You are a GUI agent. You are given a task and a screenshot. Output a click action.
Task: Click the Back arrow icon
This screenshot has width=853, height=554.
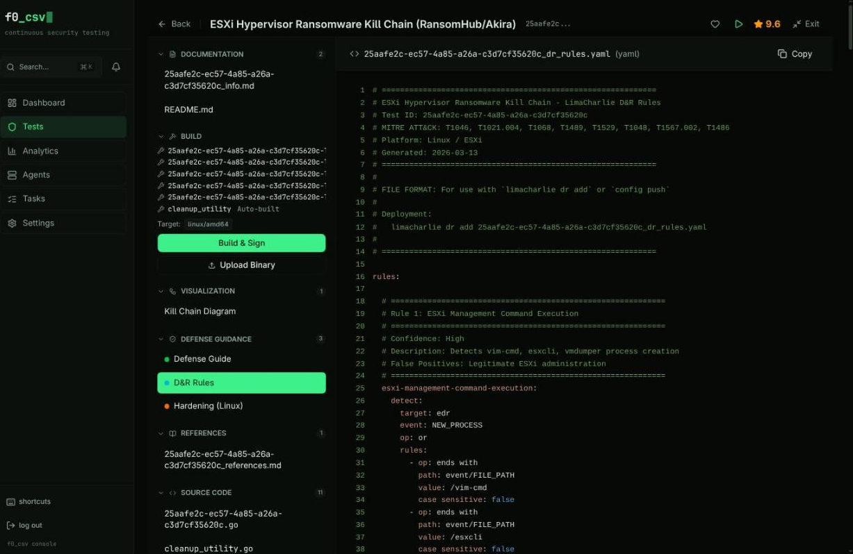coord(161,24)
